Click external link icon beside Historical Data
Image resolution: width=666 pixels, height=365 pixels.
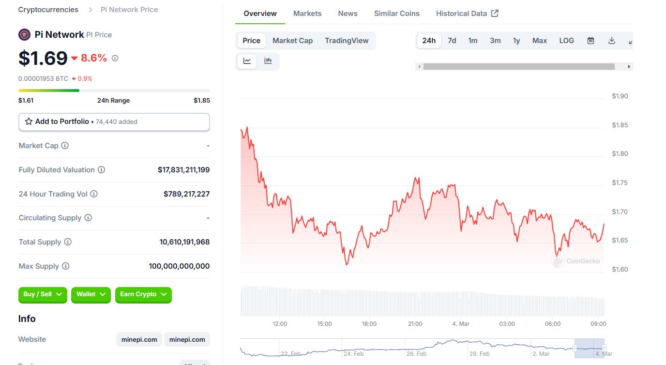pos(495,14)
